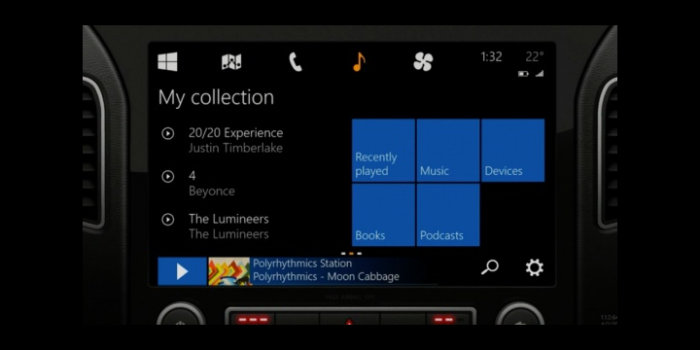Open the Windows start logo
This screenshot has width=700, height=350.
click(167, 61)
